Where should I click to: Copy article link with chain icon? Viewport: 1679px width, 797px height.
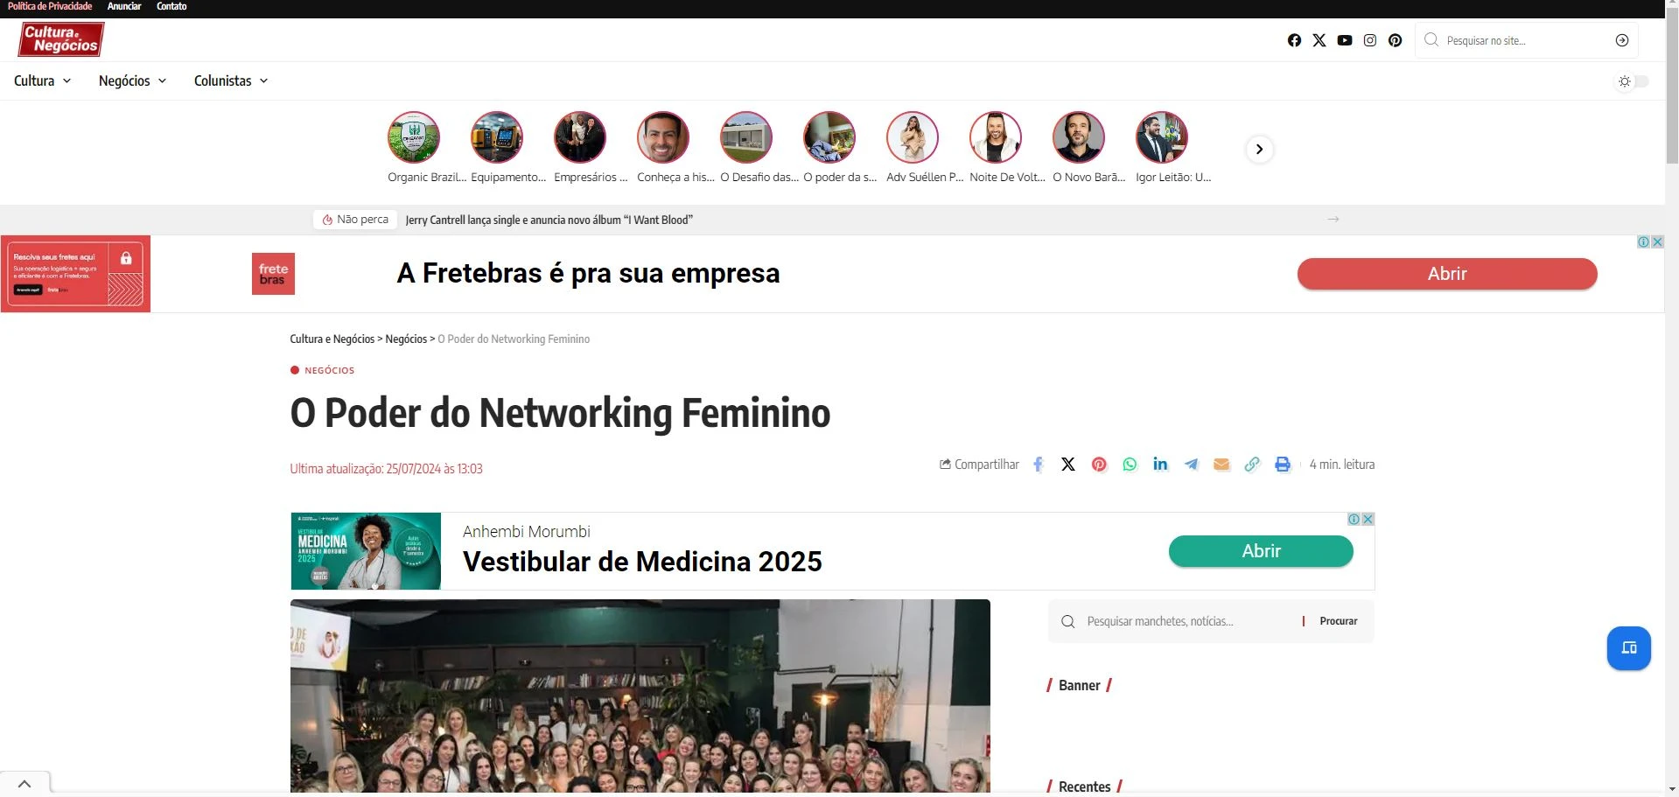(1252, 465)
